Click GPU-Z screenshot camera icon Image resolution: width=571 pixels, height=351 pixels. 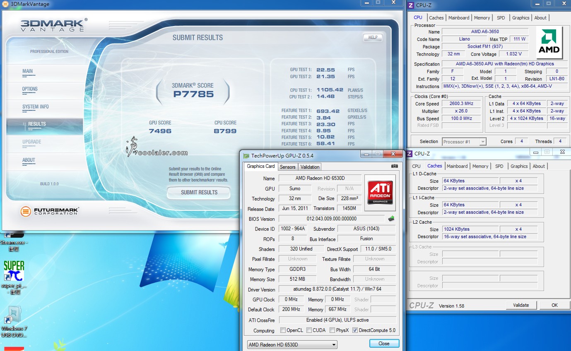(x=394, y=166)
